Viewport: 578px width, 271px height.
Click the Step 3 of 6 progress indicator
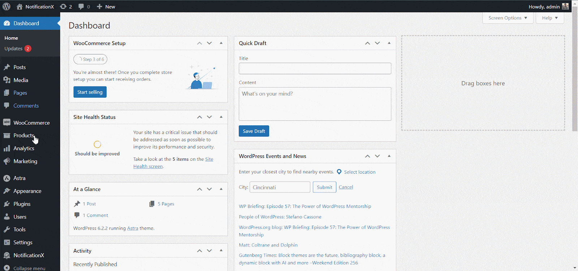tap(90, 59)
